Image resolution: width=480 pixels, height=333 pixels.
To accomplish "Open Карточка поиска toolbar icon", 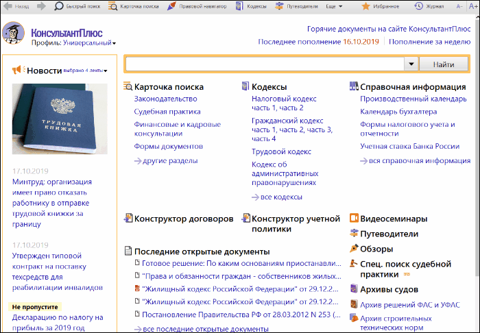I will (113, 6).
